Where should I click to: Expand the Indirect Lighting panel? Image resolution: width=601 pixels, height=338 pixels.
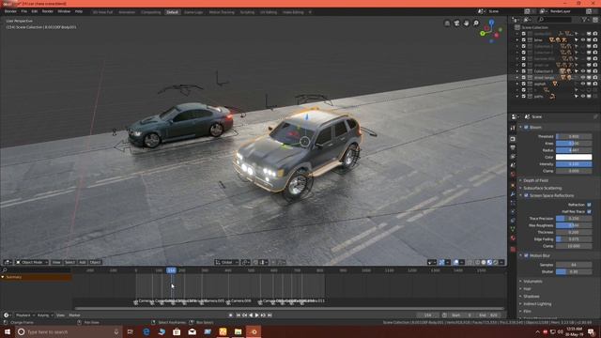tap(537, 304)
